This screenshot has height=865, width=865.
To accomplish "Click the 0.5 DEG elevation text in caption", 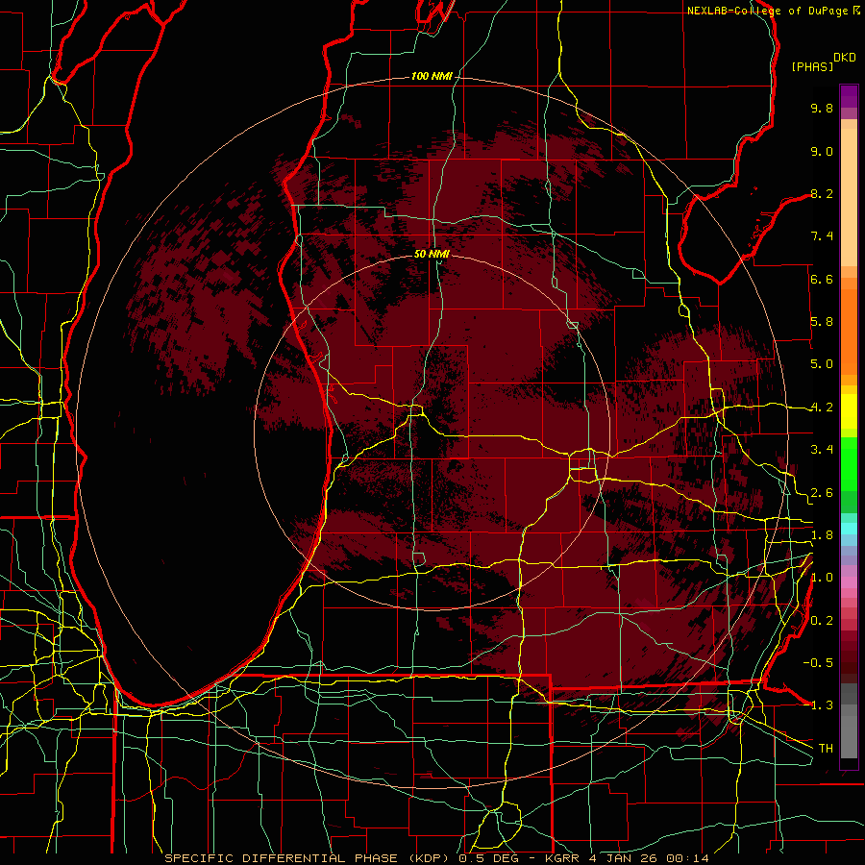I will click(489, 858).
